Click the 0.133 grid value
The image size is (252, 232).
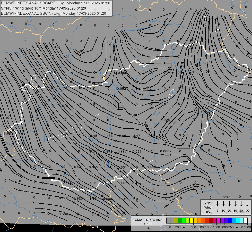coord(108,136)
